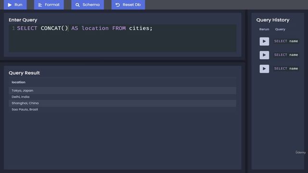
Task: Rerun the third query in history
Action: click(264, 69)
